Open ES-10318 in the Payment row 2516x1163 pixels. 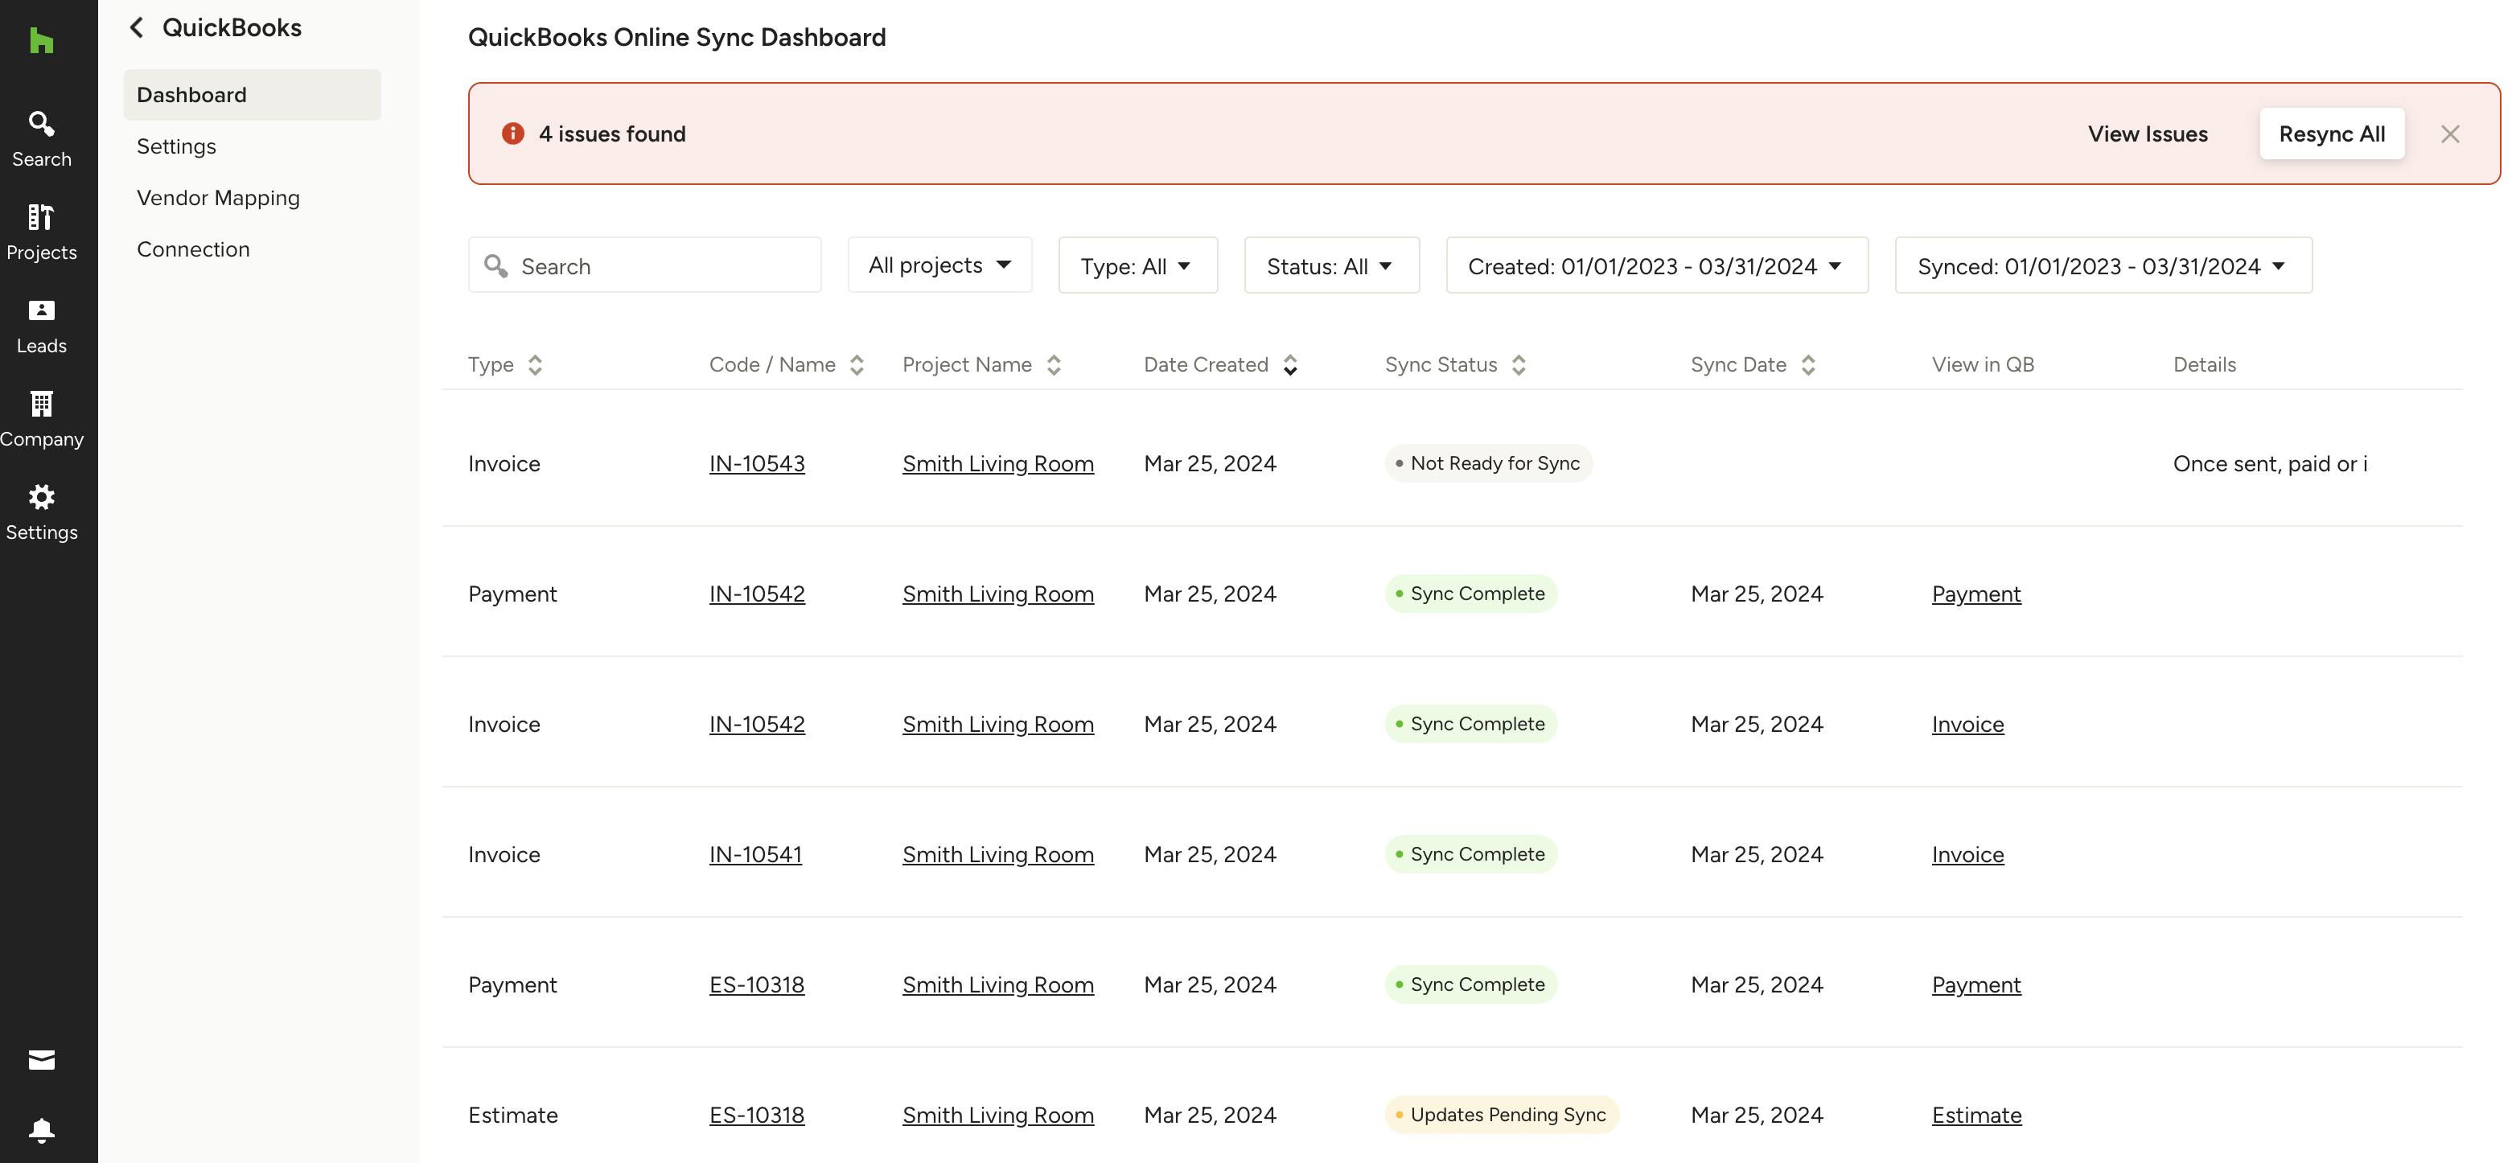pyautogui.click(x=756, y=985)
